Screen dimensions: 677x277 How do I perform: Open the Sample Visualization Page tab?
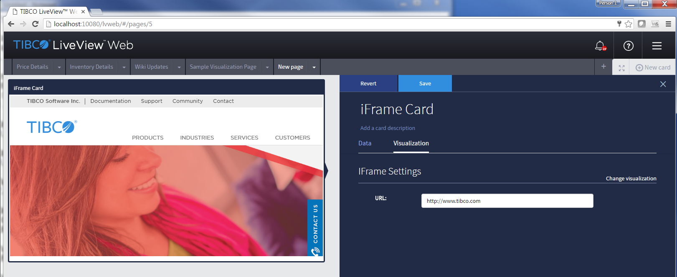pos(223,67)
